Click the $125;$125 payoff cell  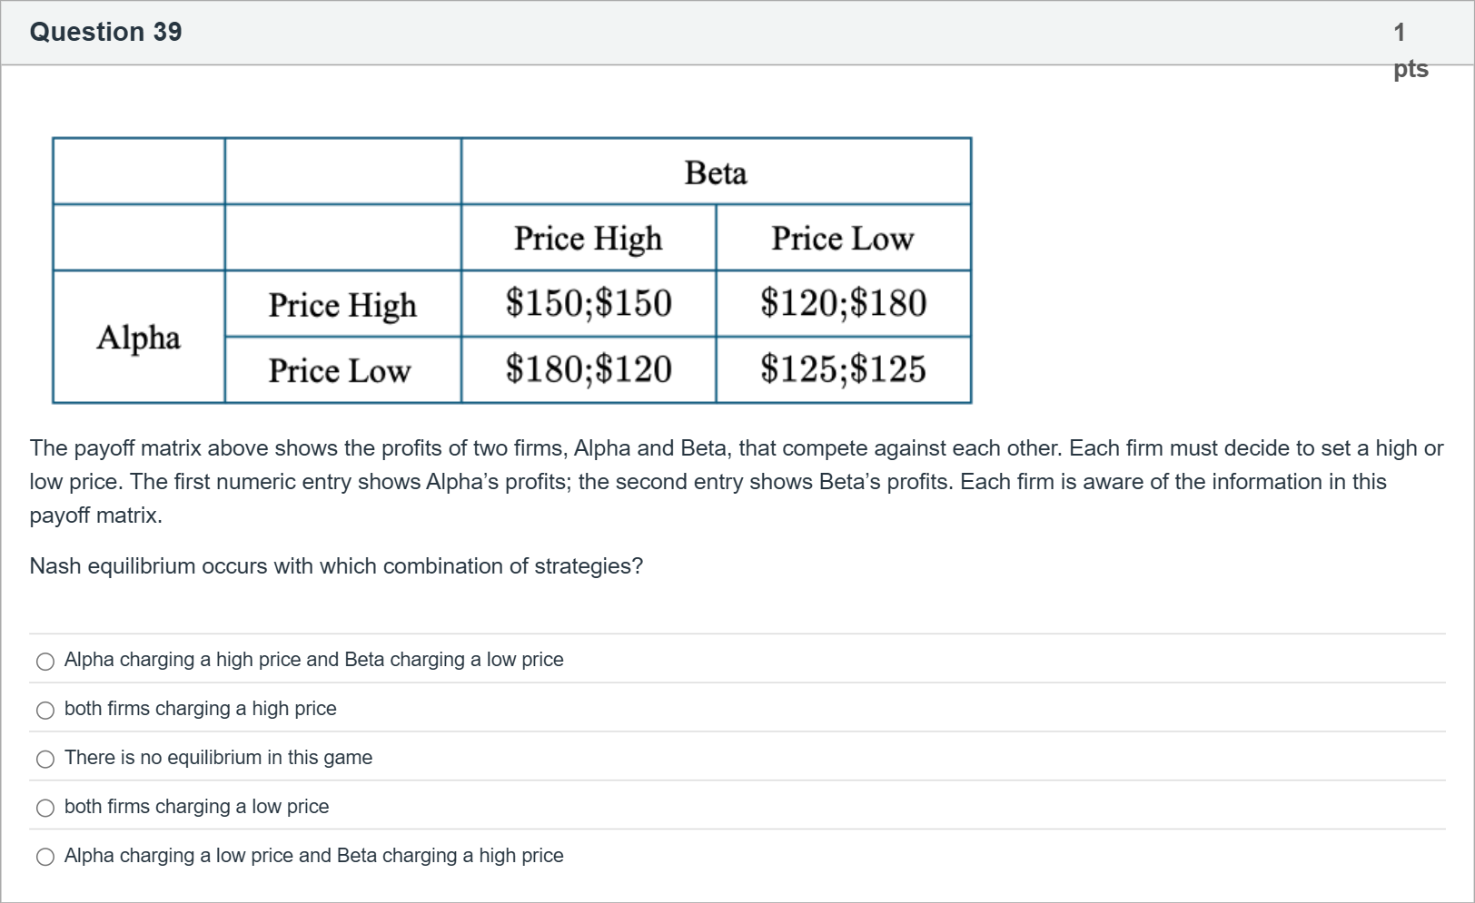coord(843,369)
